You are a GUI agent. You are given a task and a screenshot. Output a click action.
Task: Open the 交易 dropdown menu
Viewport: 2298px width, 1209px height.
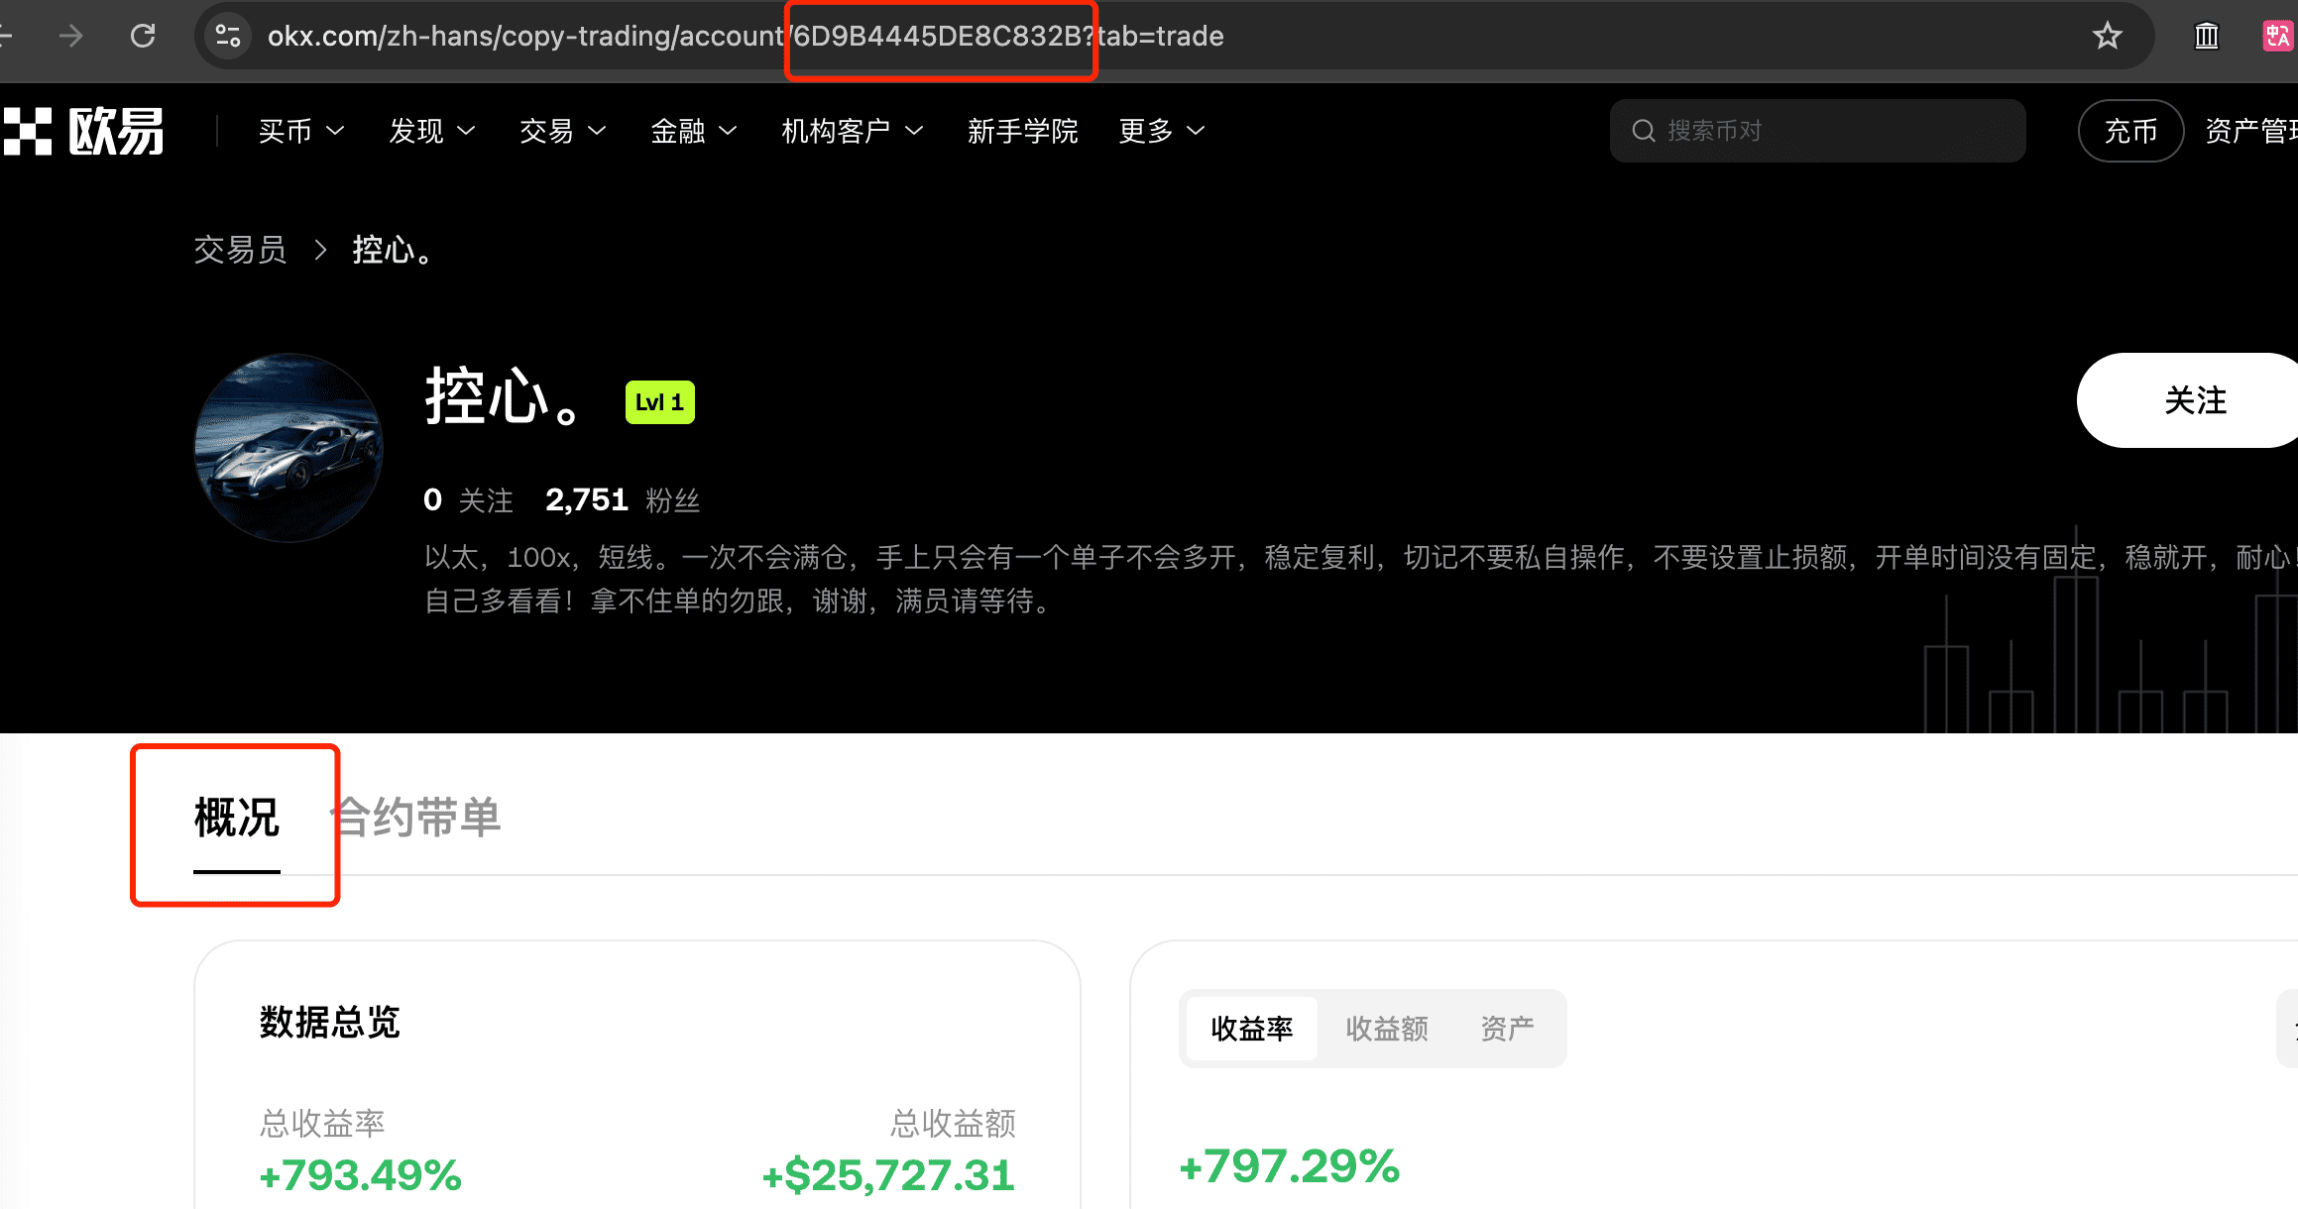(x=562, y=131)
